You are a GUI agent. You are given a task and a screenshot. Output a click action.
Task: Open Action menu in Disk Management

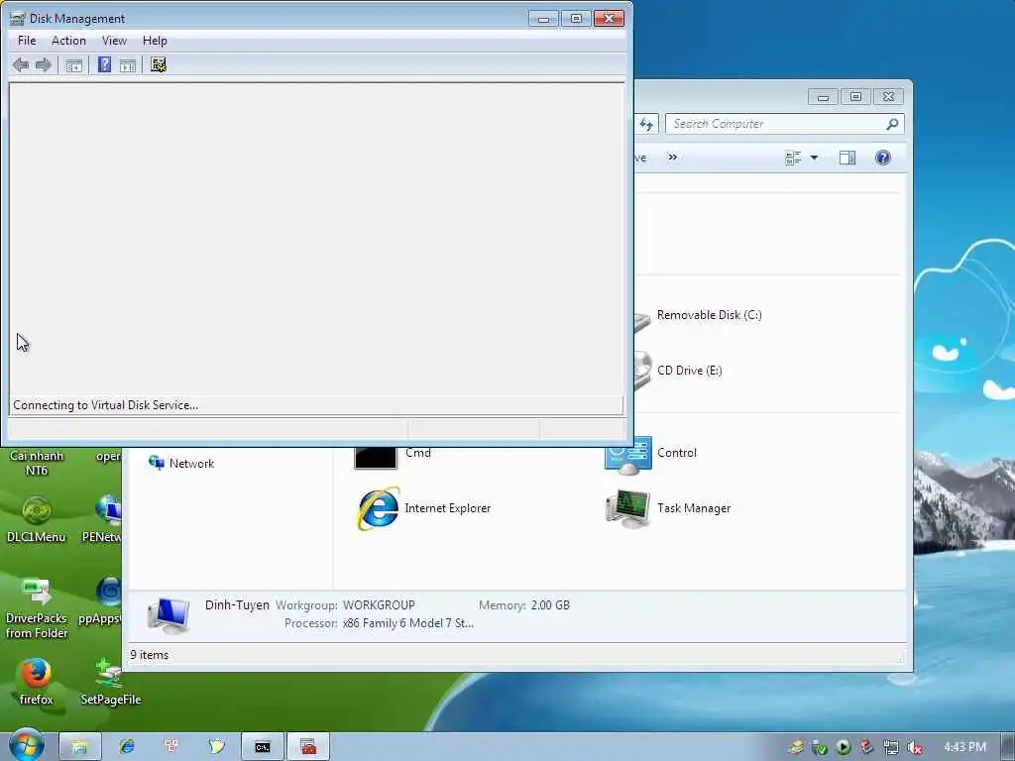tap(68, 41)
